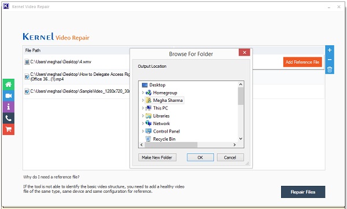
Task: Click the folder tree scroll down arrow
Action: (x=241, y=139)
